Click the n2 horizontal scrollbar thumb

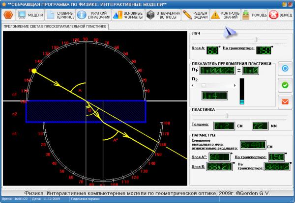click(204, 85)
